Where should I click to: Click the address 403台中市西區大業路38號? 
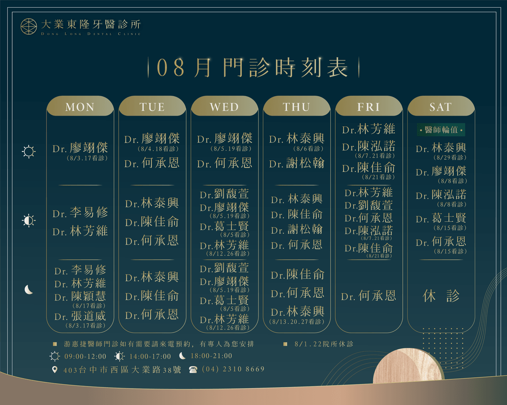point(122,370)
